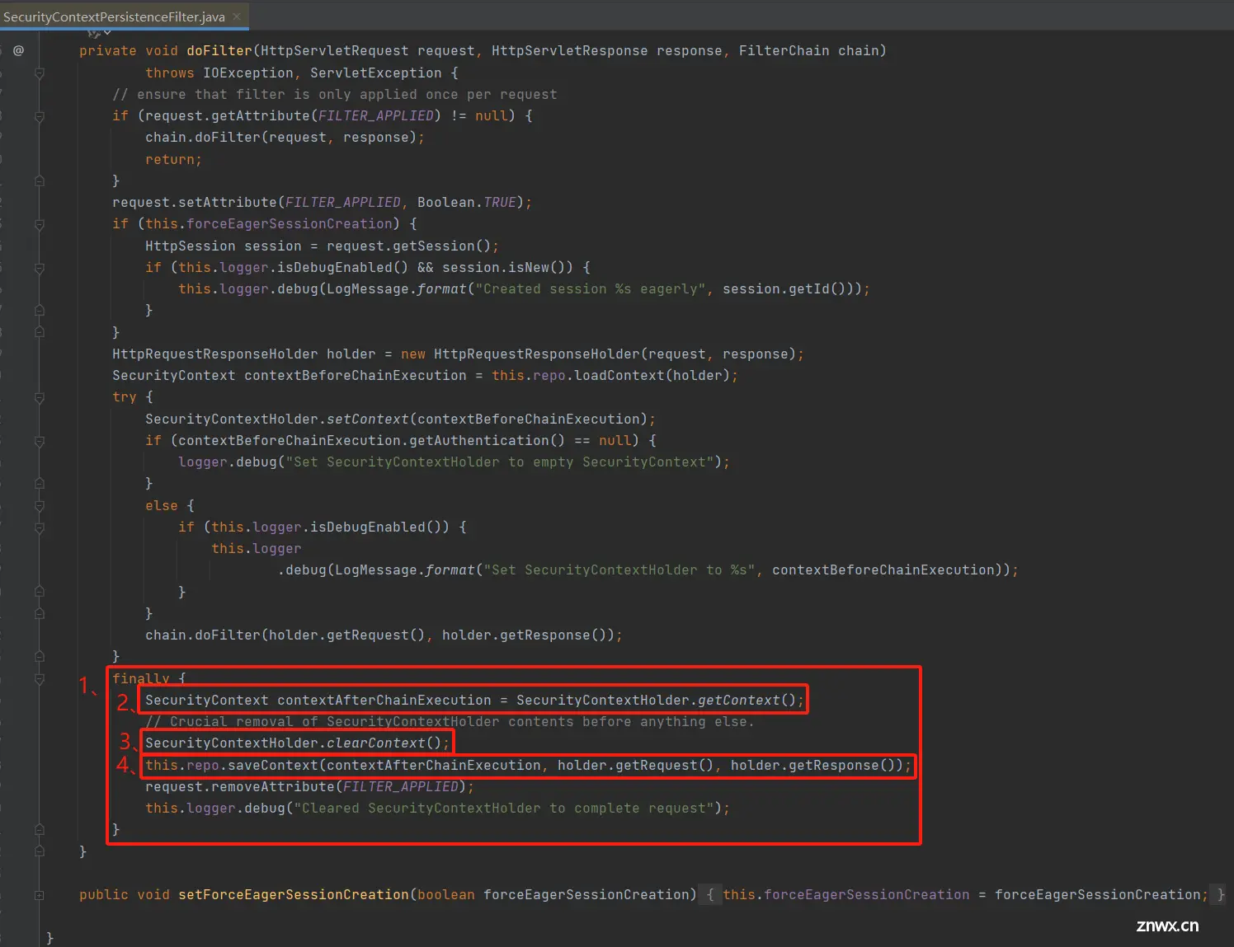
Task: Click the '// ensure that filter is only applied' comment
Action: tap(334, 95)
